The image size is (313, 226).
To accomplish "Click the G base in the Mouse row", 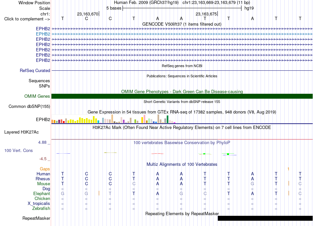I will tap(252, 184).
